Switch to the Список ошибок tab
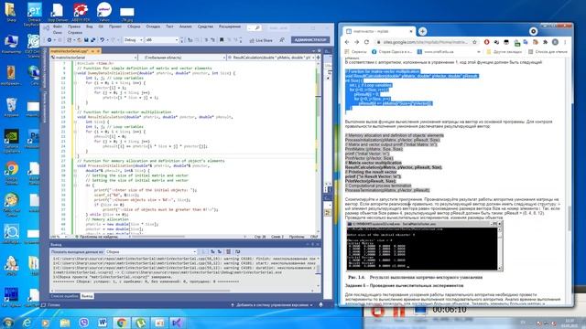 [x=64, y=296]
